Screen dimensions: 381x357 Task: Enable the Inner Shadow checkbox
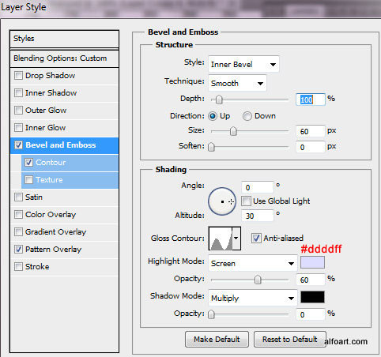[18, 93]
